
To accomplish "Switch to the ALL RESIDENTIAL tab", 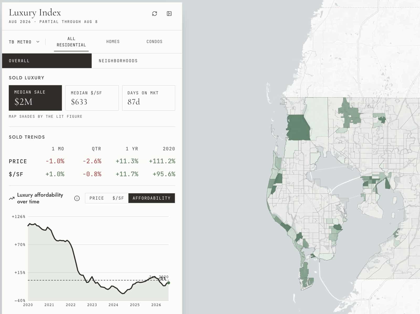I will coord(71,42).
